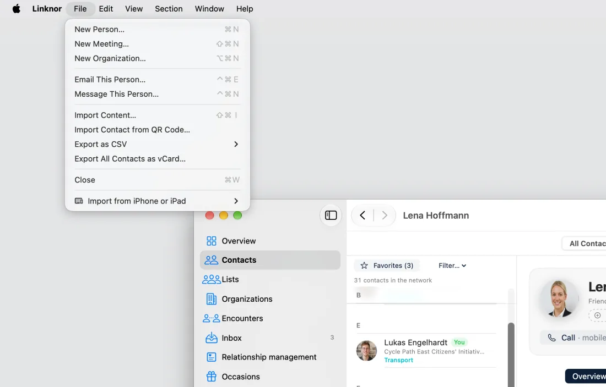Open Relationship management in sidebar

click(270, 357)
